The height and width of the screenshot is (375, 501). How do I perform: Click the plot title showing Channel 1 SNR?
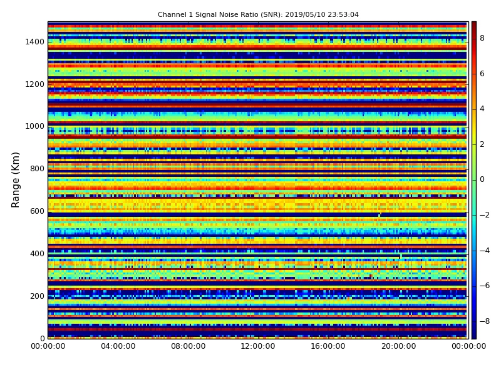pyautogui.click(x=258, y=14)
